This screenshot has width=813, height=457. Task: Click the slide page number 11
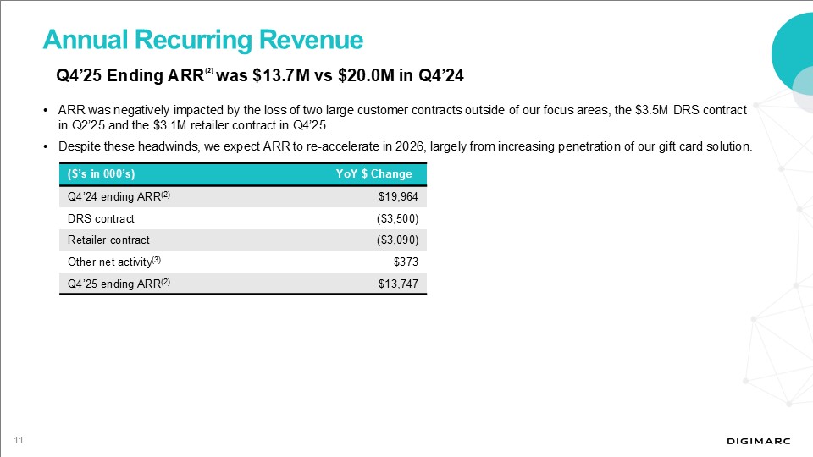17,439
